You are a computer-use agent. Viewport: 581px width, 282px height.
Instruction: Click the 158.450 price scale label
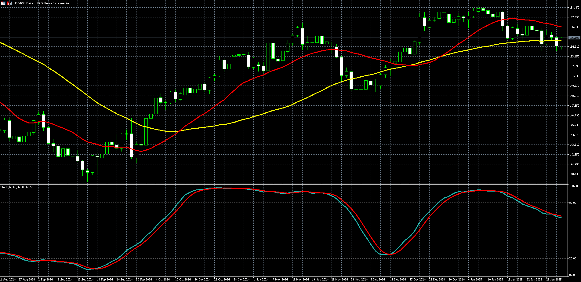click(x=574, y=7)
